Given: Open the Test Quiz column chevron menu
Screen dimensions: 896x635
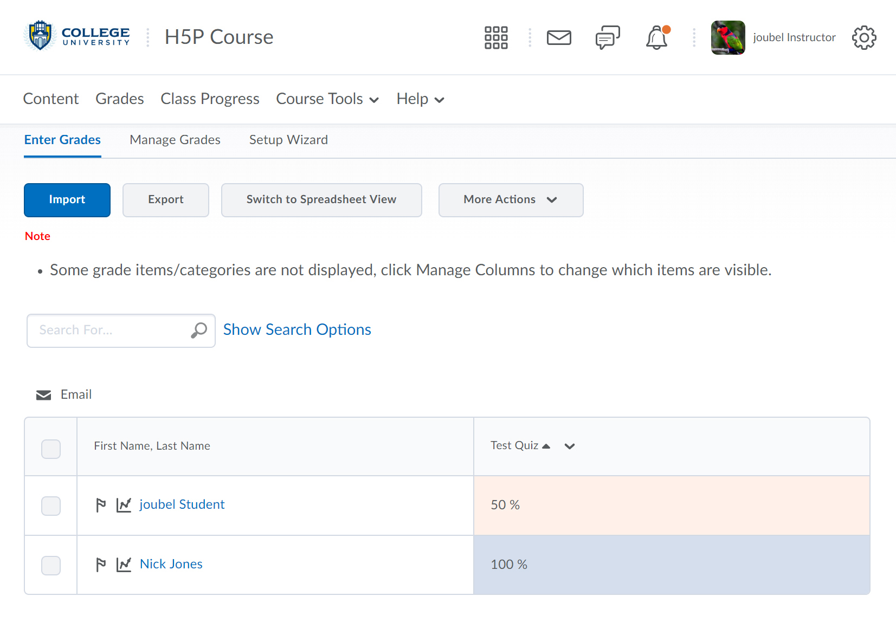Looking at the screenshot, I should (x=569, y=446).
